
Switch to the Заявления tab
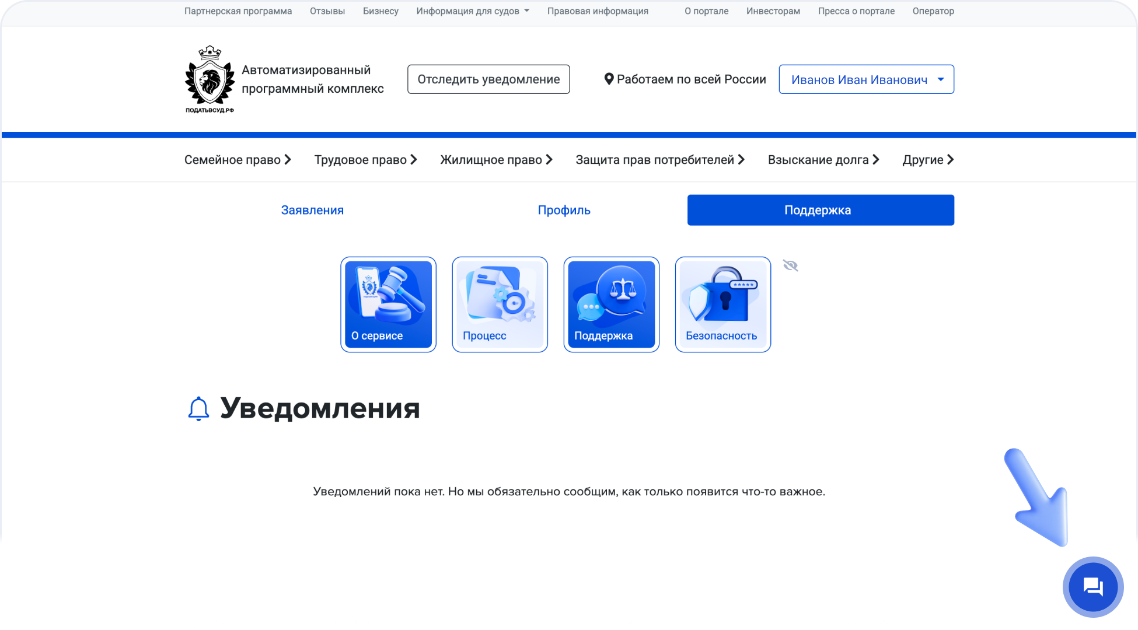tap(312, 210)
